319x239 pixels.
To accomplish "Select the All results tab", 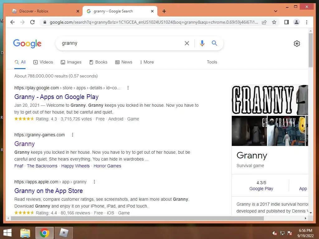I will (x=20, y=62).
